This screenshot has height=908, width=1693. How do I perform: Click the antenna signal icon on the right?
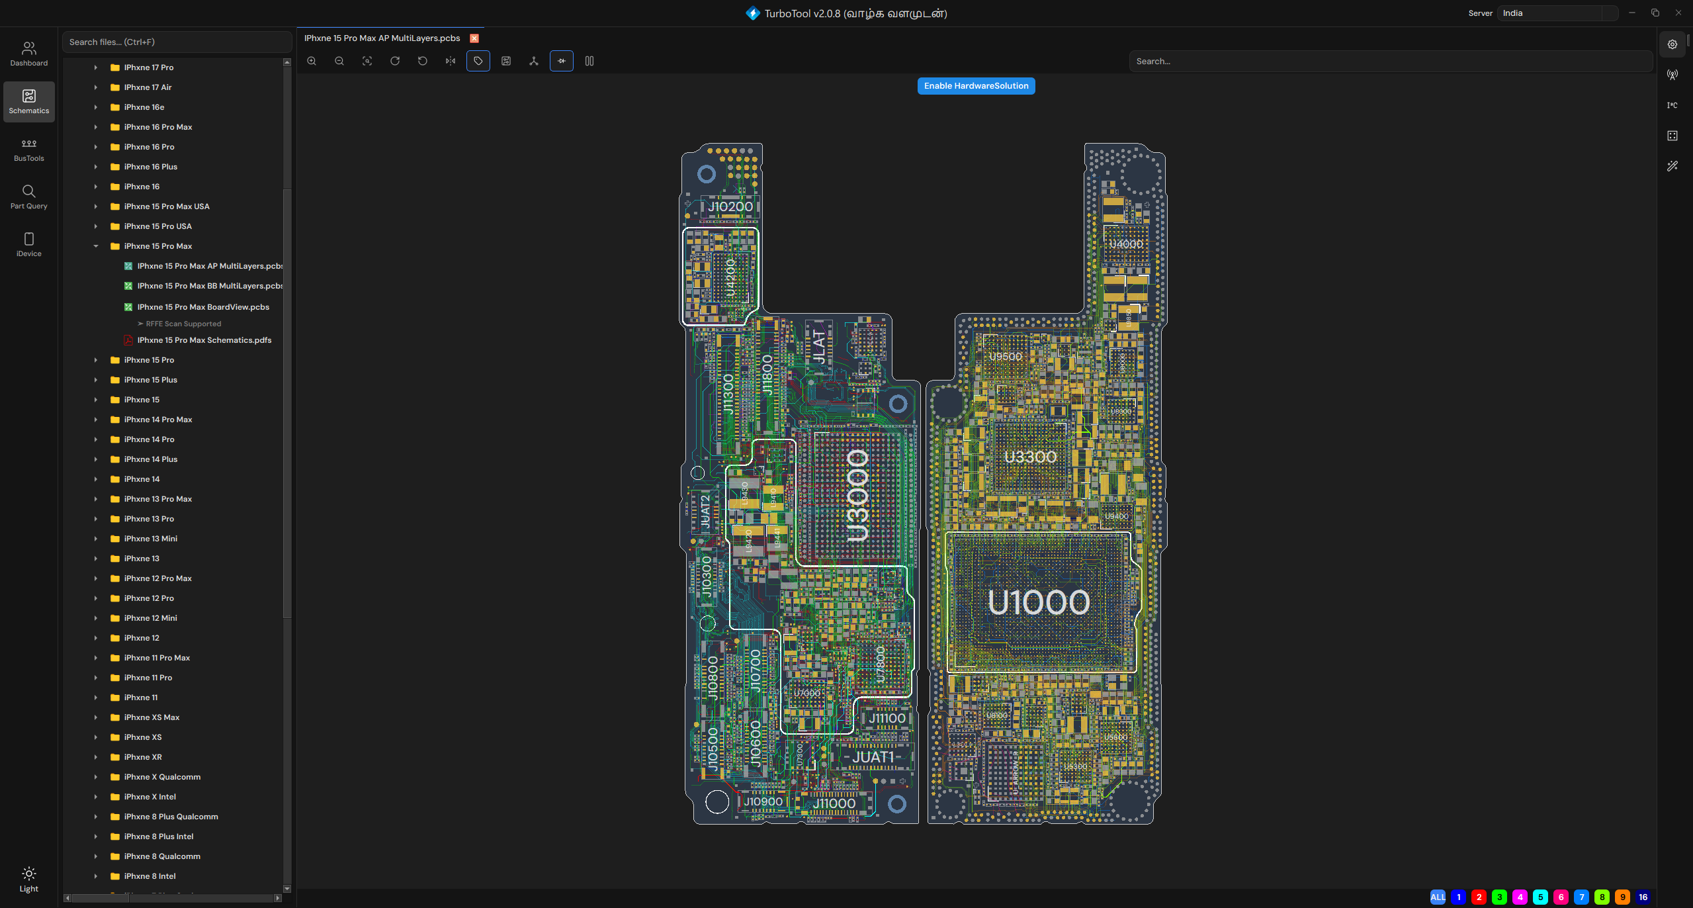point(1672,75)
